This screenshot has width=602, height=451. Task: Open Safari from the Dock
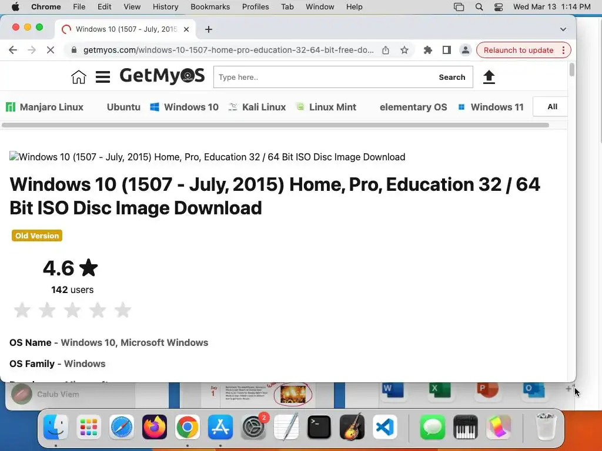click(122, 427)
